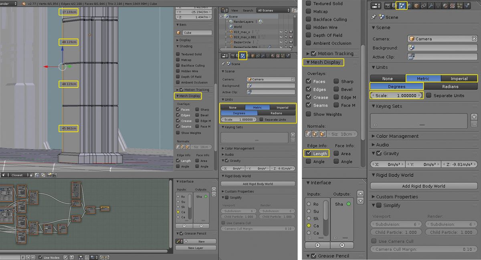This screenshot has width=481, height=260.
Task: Enable Ambient Occlusion shading
Action: click(x=309, y=43)
